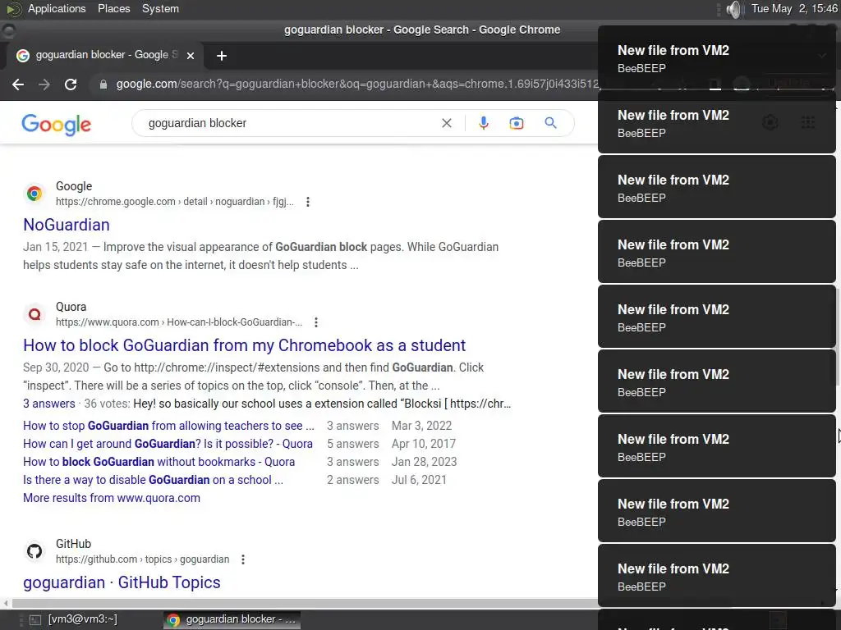Viewport: 841px width, 630px height.
Task: Start voice search with microphone icon
Action: pos(483,123)
